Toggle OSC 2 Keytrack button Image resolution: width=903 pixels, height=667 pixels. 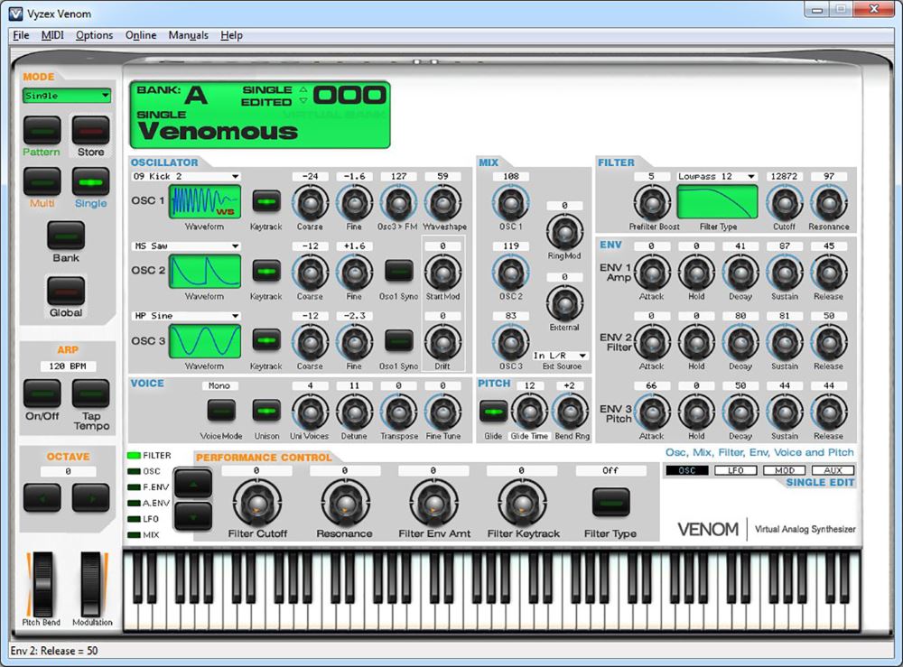(x=266, y=272)
